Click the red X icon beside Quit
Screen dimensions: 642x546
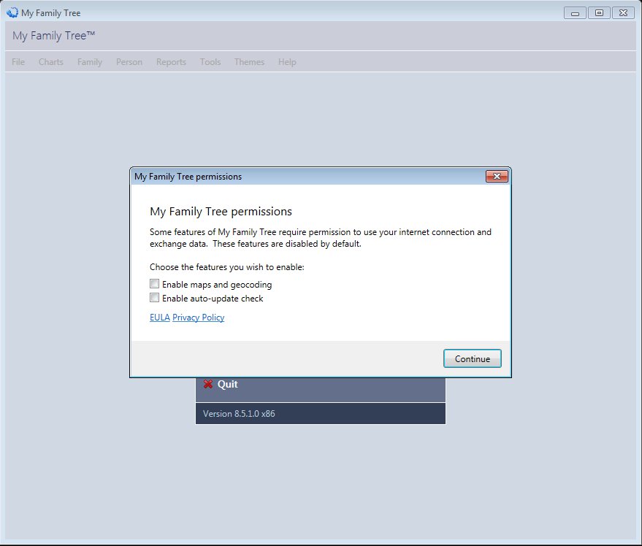208,384
